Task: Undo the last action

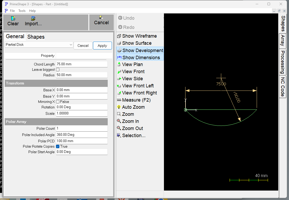Action: click(126, 18)
